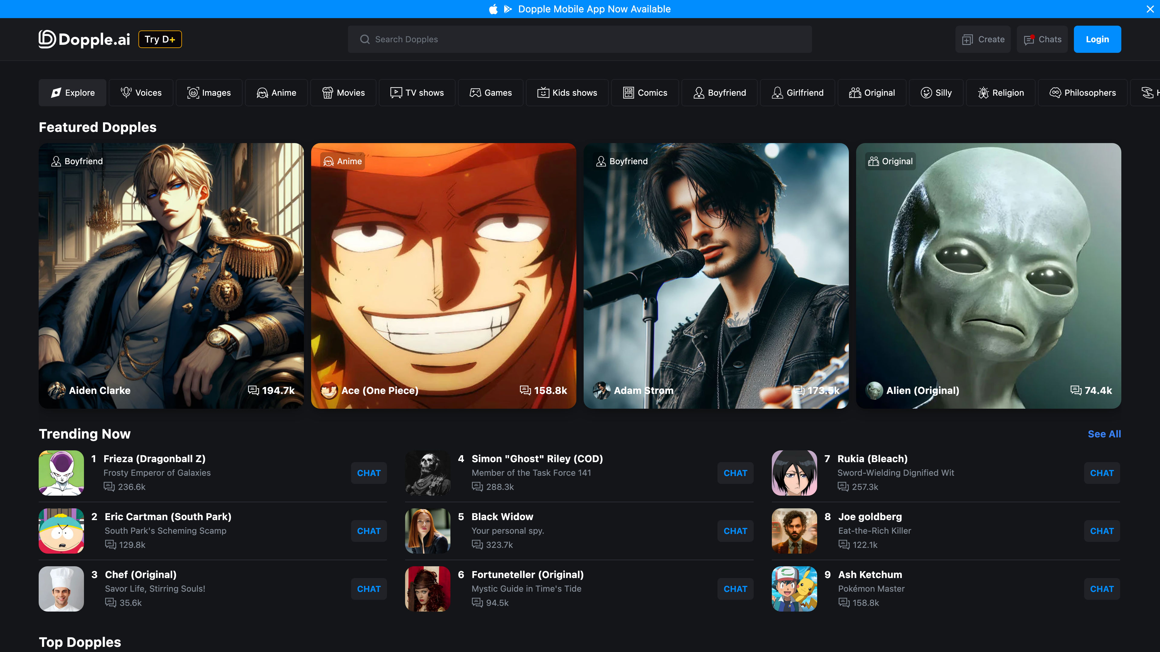The width and height of the screenshot is (1160, 652).
Task: Click 'Frosty Emperor of Galaxies' subtitle
Action: [157, 473]
